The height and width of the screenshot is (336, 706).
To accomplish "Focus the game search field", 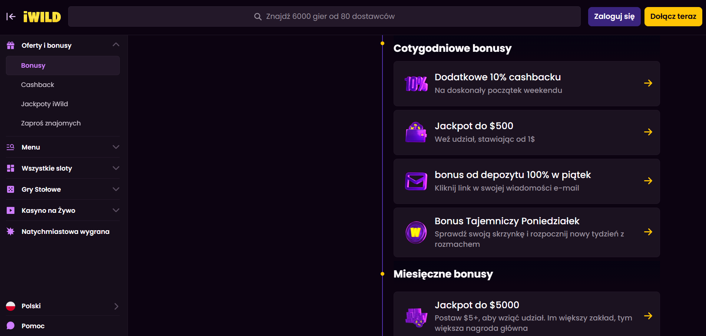I will point(324,17).
